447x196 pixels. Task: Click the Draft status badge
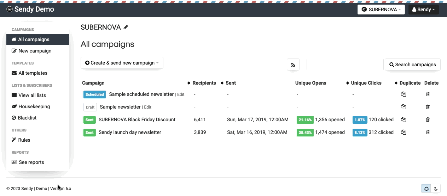[x=90, y=107]
